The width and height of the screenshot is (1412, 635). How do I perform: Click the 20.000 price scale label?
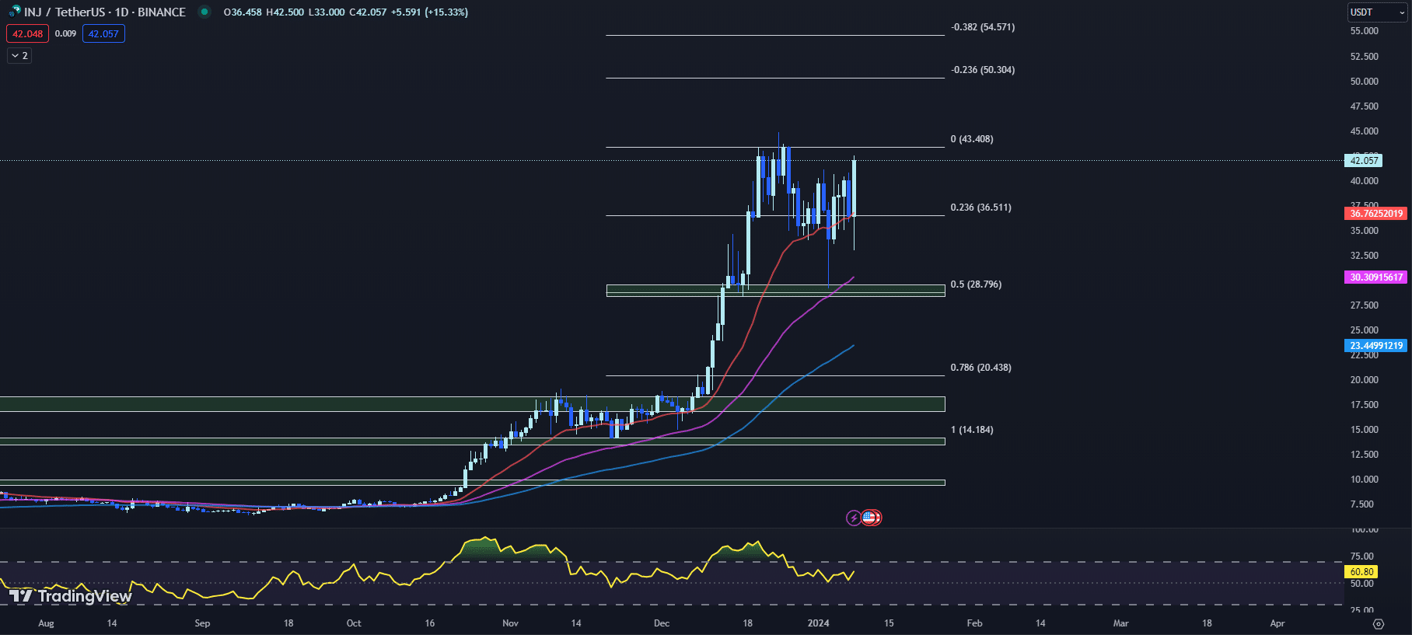[x=1365, y=380]
